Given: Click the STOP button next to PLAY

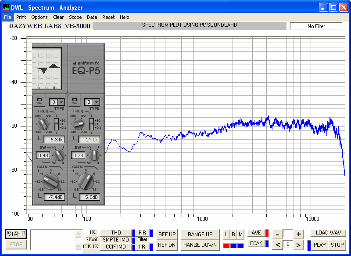Looking at the screenshot, I should point(337,245).
